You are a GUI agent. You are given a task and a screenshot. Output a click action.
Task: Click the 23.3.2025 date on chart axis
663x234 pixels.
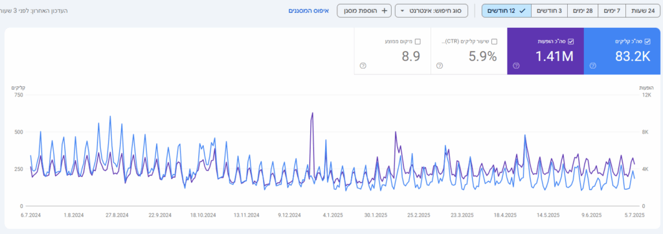462,215
